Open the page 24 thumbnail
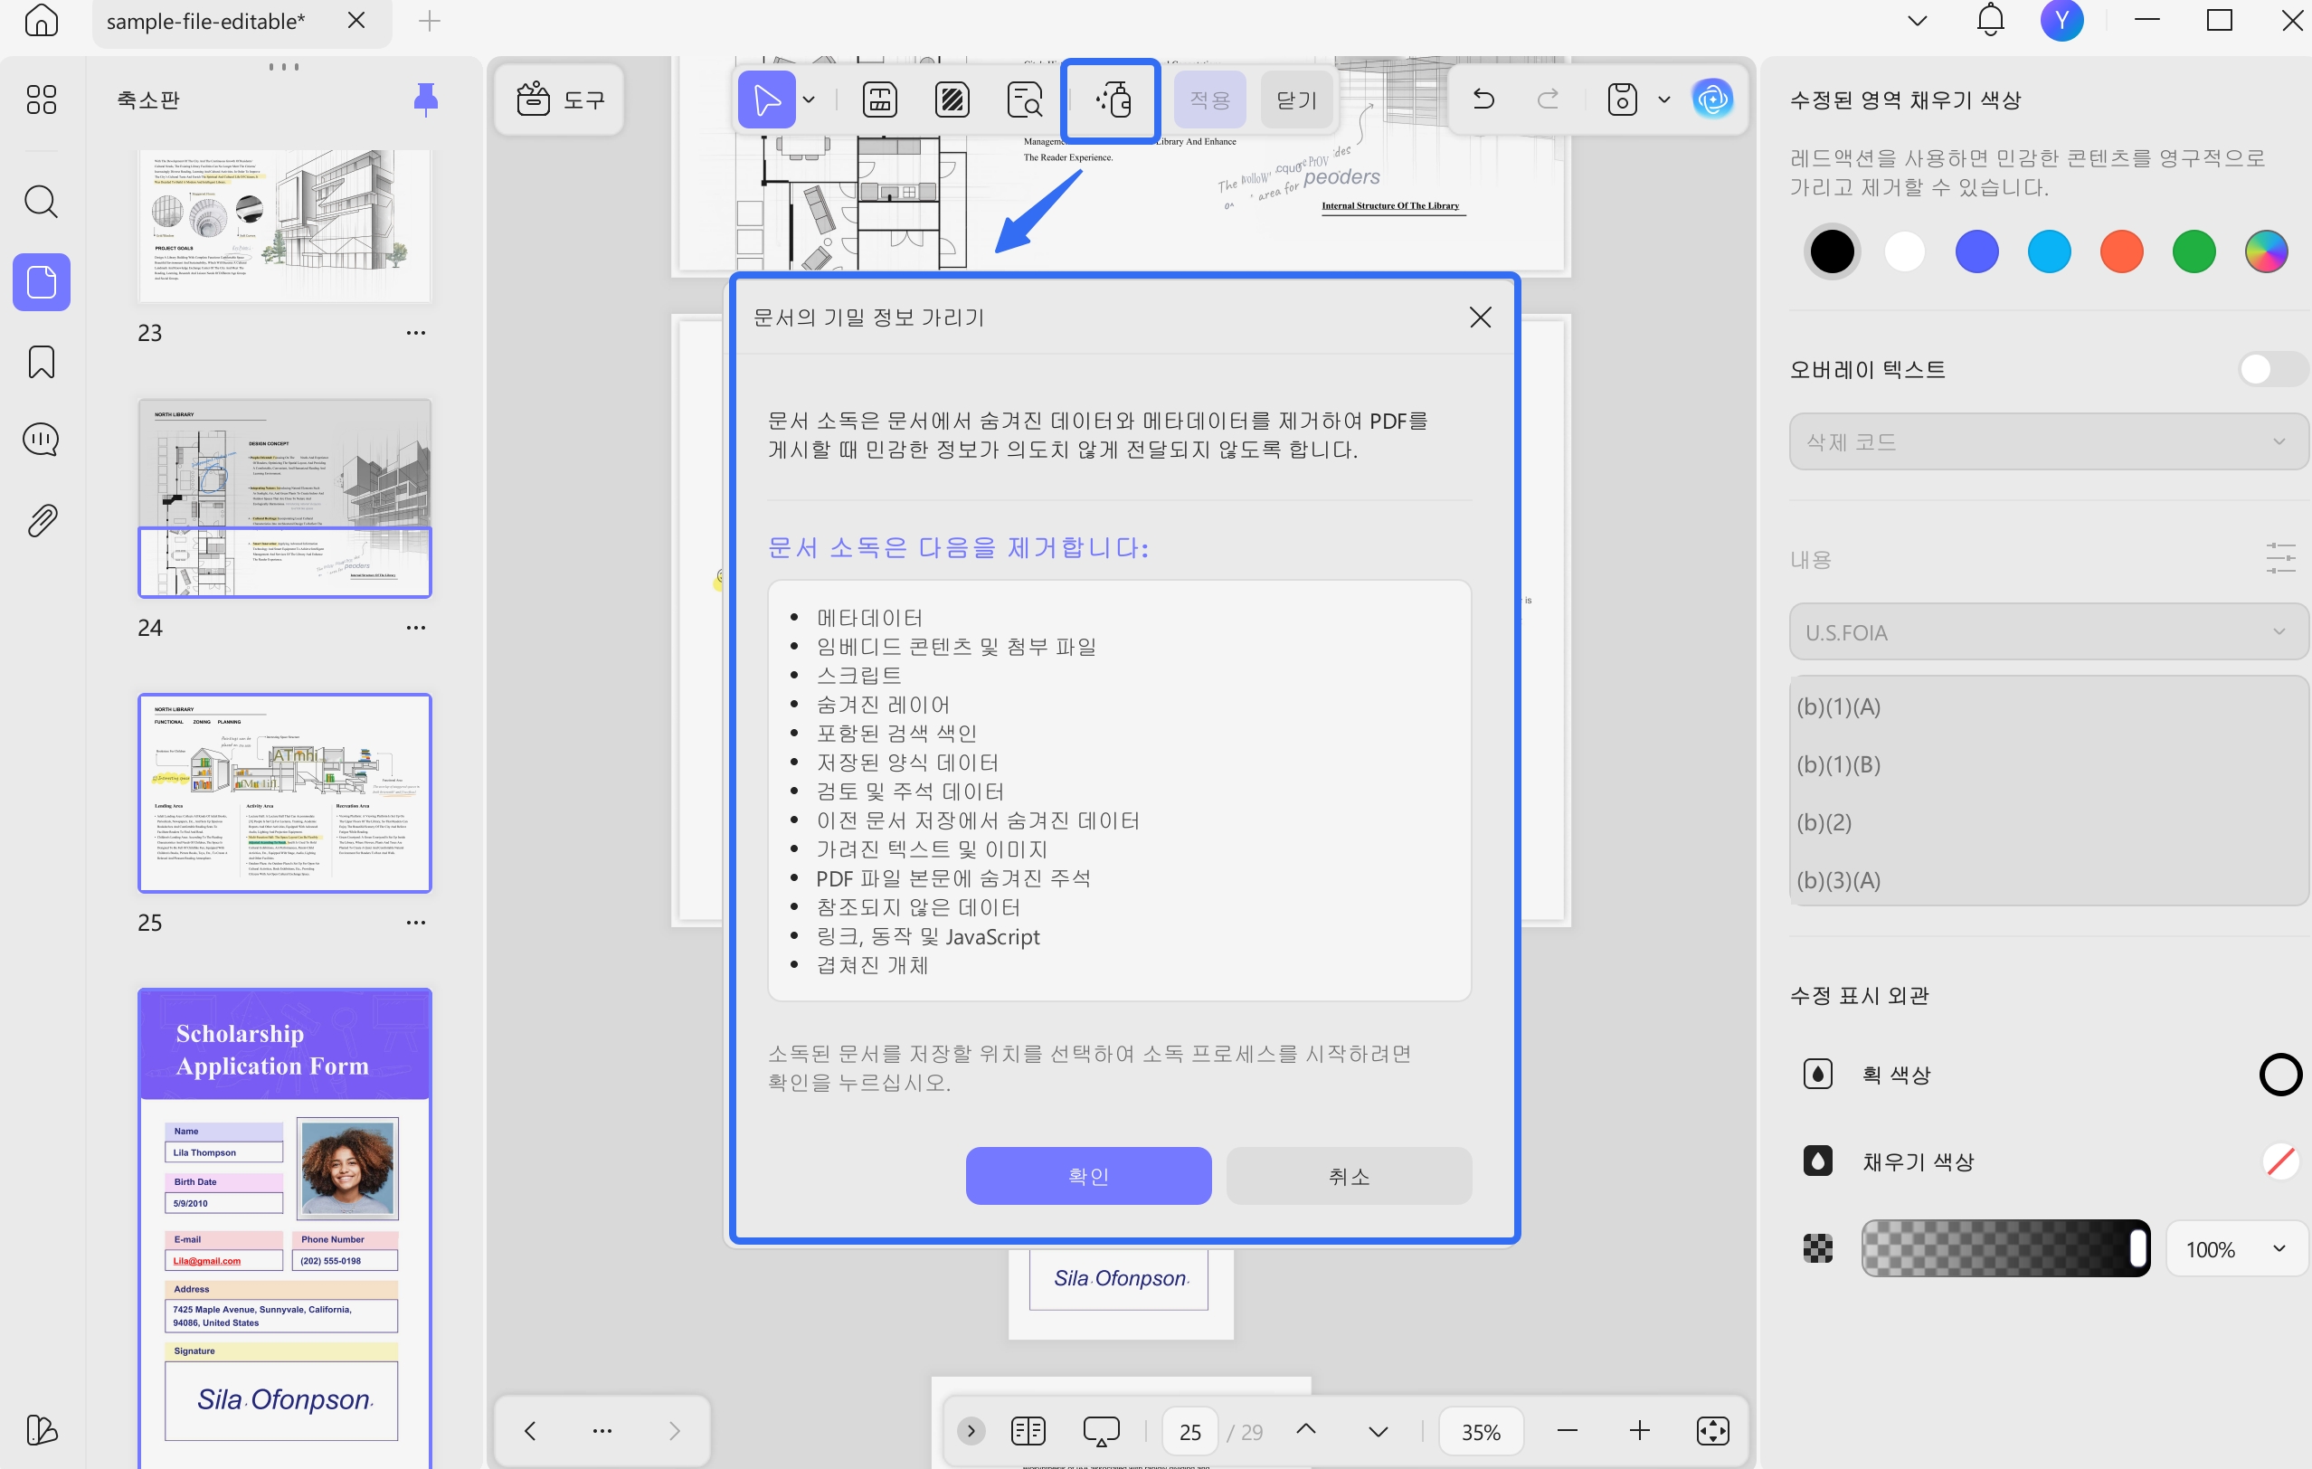 (x=284, y=499)
